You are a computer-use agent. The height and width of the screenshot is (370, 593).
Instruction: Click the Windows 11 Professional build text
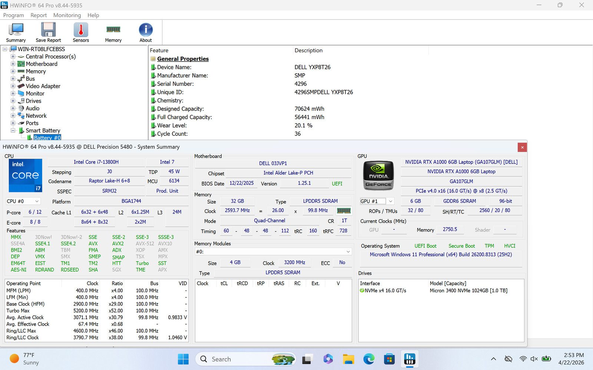pyautogui.click(x=441, y=255)
